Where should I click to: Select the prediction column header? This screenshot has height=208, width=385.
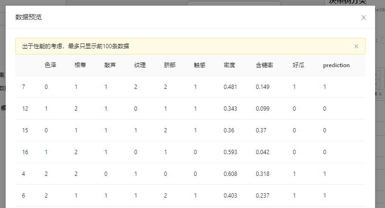pyautogui.click(x=336, y=65)
